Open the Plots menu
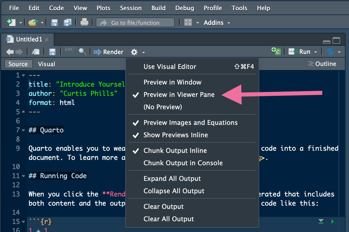 pyautogui.click(x=104, y=8)
